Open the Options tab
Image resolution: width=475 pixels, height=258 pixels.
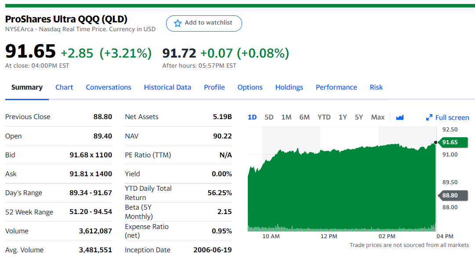tap(250, 87)
